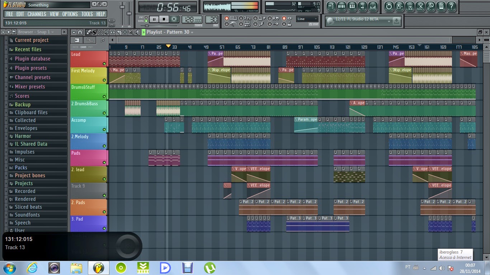Open uTorrent from the Windows taskbar
The width and height of the screenshot is (490, 275).
coord(210,268)
